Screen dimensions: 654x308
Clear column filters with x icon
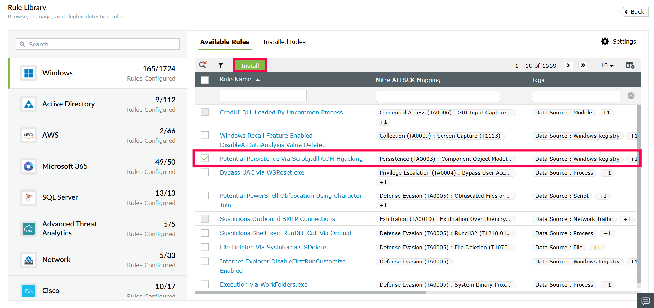631,96
